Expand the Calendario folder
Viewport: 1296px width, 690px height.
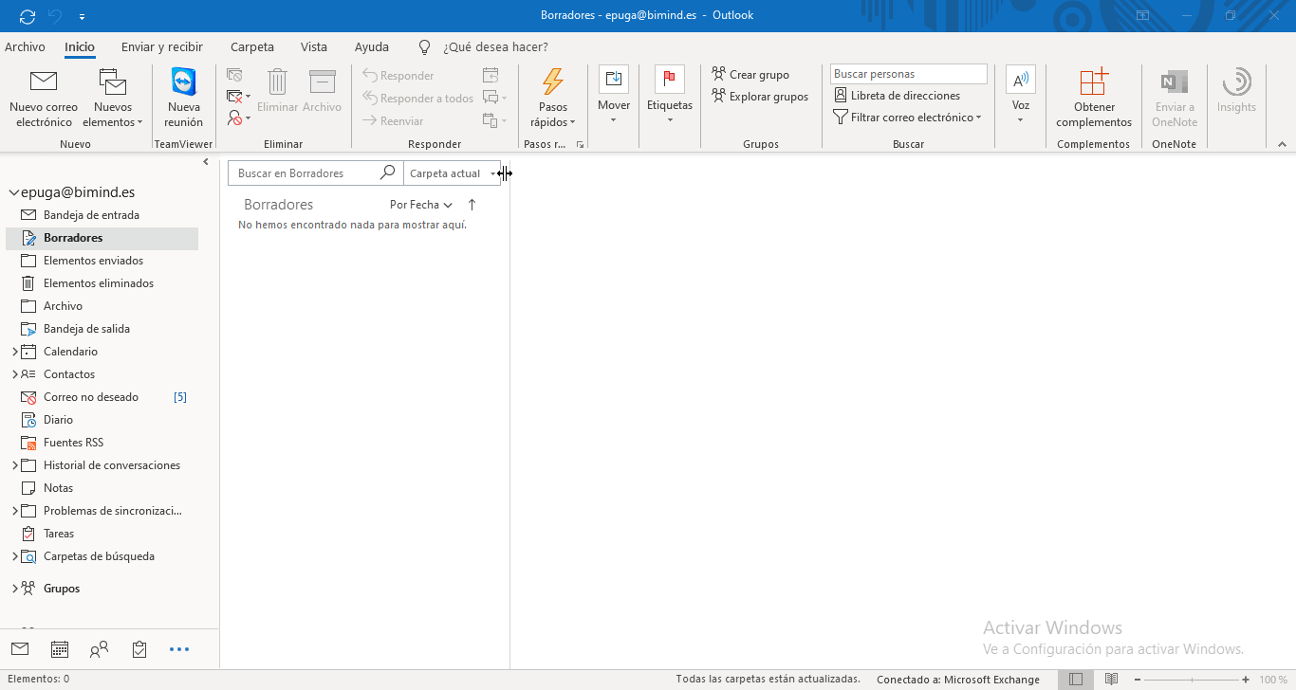tap(14, 352)
